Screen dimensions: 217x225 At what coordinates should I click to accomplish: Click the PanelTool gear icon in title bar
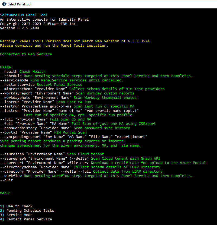pos(4,4)
